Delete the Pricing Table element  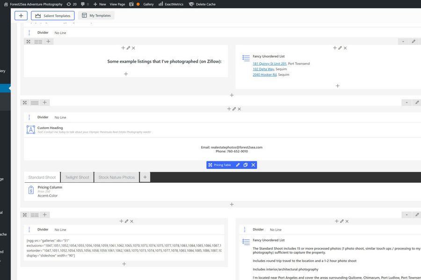click(x=253, y=165)
